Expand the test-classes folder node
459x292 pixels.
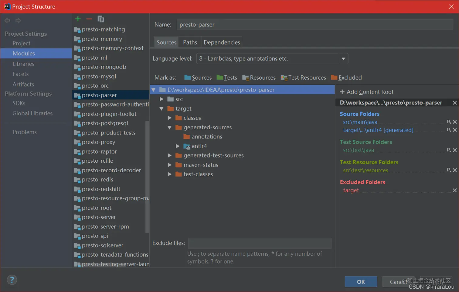pyautogui.click(x=170, y=174)
